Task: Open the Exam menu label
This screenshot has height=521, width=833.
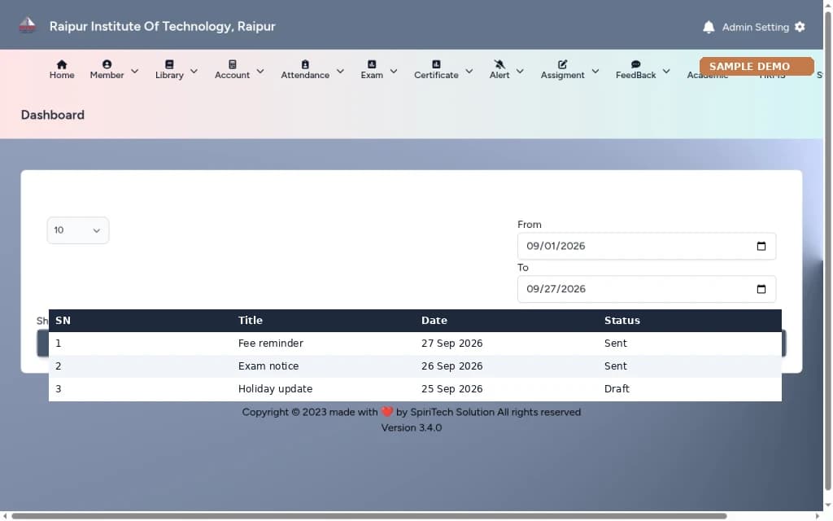Action: coord(372,76)
